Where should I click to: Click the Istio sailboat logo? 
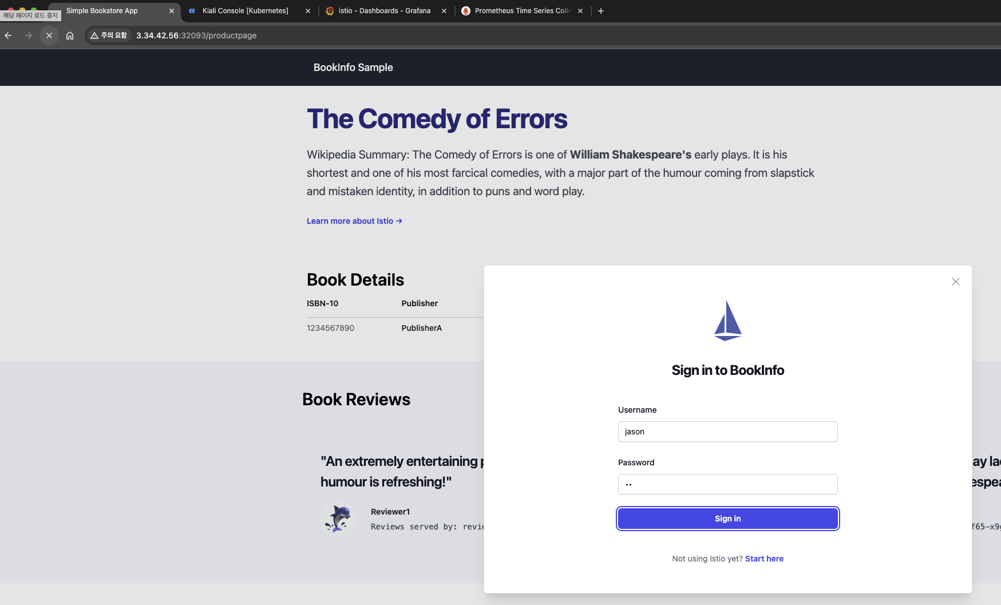pyautogui.click(x=728, y=321)
